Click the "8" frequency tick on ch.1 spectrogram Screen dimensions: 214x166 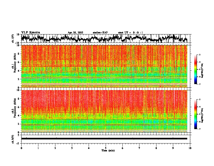19,54
